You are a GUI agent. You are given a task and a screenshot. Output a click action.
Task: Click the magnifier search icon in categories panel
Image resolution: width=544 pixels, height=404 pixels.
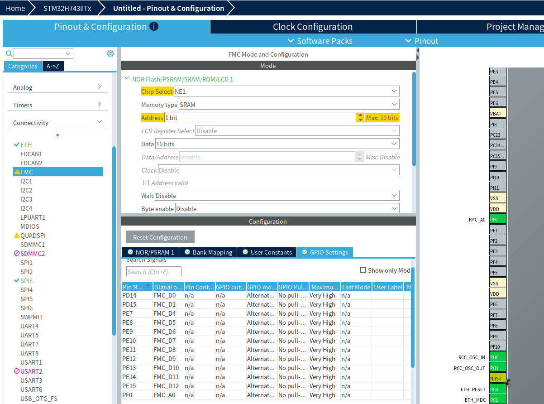pos(9,53)
